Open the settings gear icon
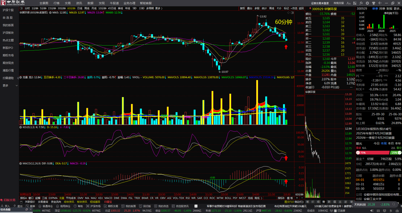This screenshot has height=213, width=402. (x=367, y=3)
